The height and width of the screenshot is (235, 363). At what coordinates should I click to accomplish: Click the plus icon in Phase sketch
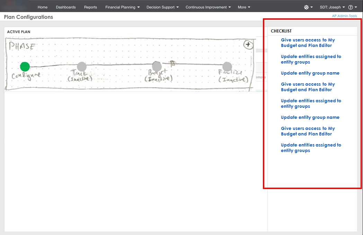pos(248,44)
